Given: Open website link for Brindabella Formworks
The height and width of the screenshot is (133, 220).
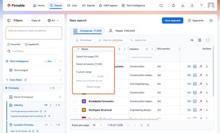Looking at the screenshot, I should click(x=189, y=101).
